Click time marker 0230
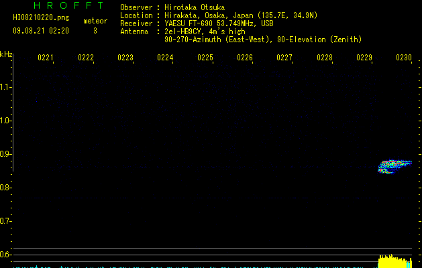The height and width of the screenshot is (268, 422). (404, 58)
